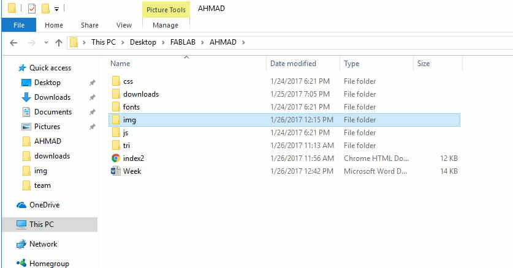
Task: Select the tri folder in file list
Action: click(x=126, y=146)
